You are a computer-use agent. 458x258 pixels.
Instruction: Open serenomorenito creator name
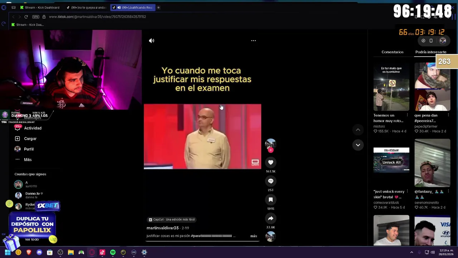tap(427, 203)
